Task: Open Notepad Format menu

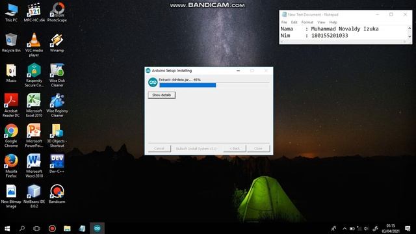Action: click(x=307, y=22)
